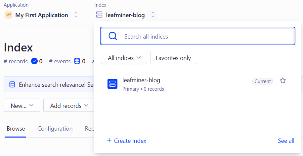Image resolution: width=303 pixels, height=156 pixels.
Task: Click the blue leafminer-blog index list icon
Action: point(112,84)
